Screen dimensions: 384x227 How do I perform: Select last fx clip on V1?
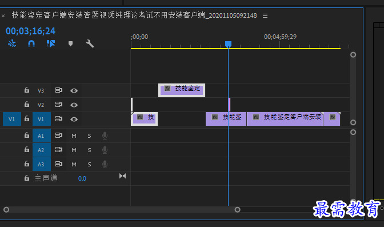click(x=332, y=119)
